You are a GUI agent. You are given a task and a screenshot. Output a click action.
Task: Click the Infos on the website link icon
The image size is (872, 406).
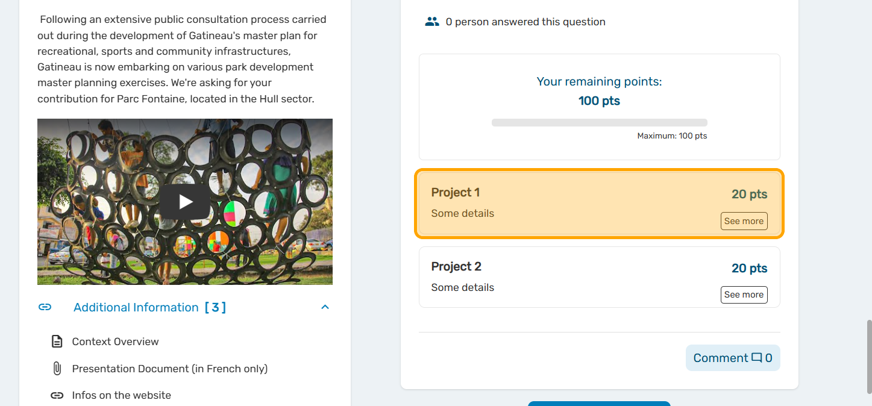57,395
